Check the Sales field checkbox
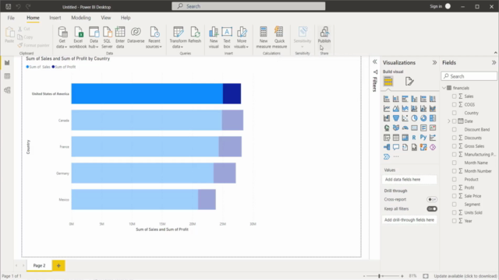 (454, 96)
